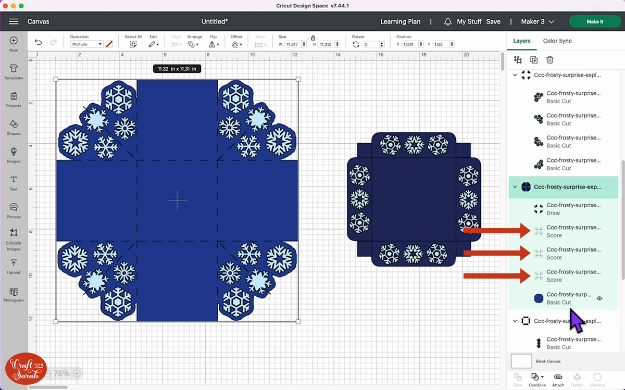Open the Offset tool
The height and width of the screenshot is (390, 625).
235,44
